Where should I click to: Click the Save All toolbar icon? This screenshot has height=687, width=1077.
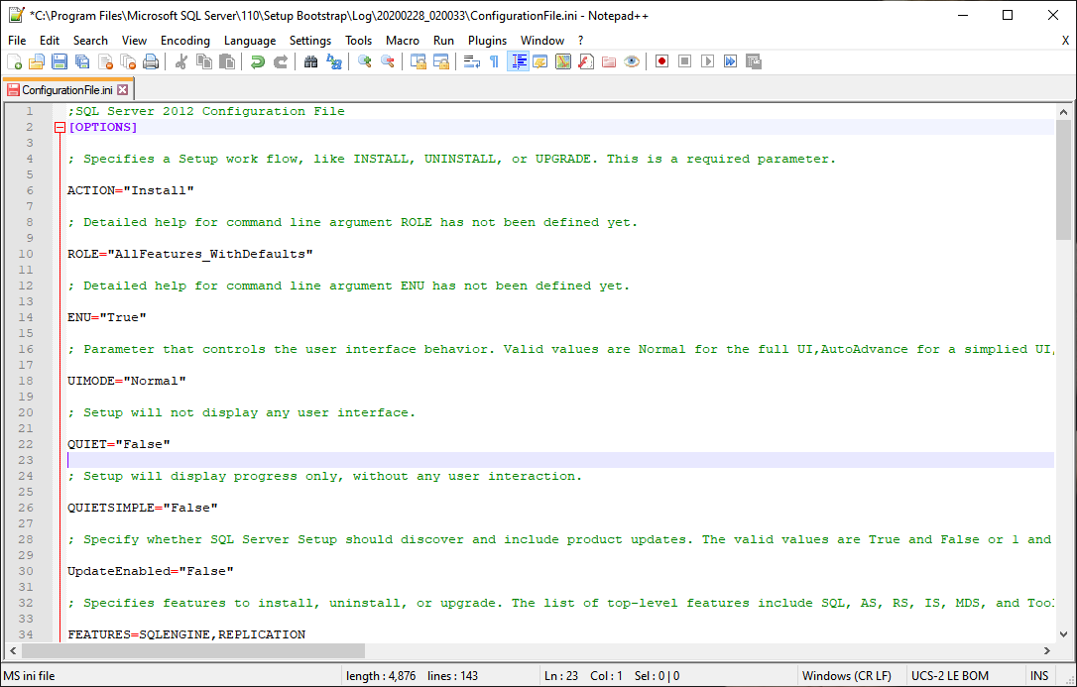[x=82, y=61]
